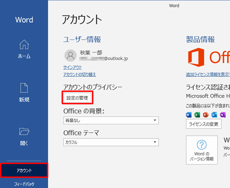Click the Excel app icon in product list
The width and height of the screenshot is (230, 188).
(x=197, y=115)
